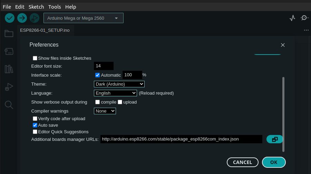The height and width of the screenshot is (174, 311).
Task: Click the Verify checkmark button
Action: [10, 18]
